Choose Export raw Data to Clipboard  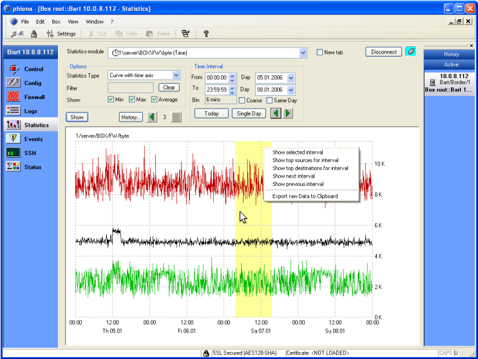click(311, 196)
